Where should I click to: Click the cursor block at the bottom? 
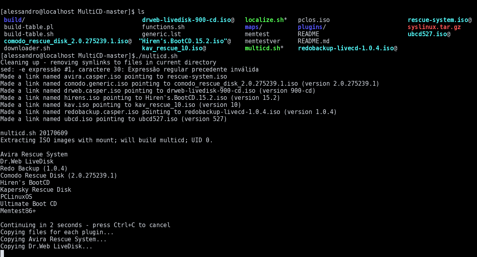pyautogui.click(x=2, y=253)
